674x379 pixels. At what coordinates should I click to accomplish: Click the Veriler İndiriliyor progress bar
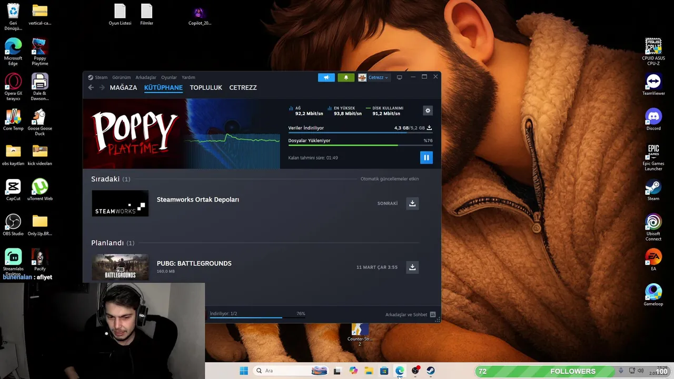pyautogui.click(x=360, y=133)
